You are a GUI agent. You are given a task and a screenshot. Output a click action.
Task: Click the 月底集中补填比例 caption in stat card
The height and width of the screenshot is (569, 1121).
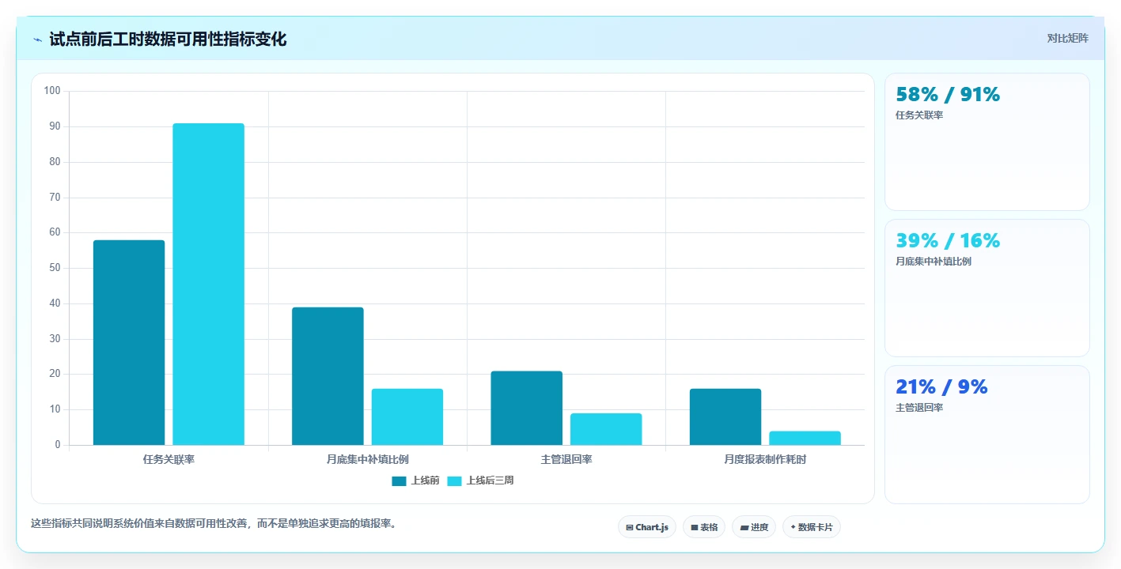[934, 262]
